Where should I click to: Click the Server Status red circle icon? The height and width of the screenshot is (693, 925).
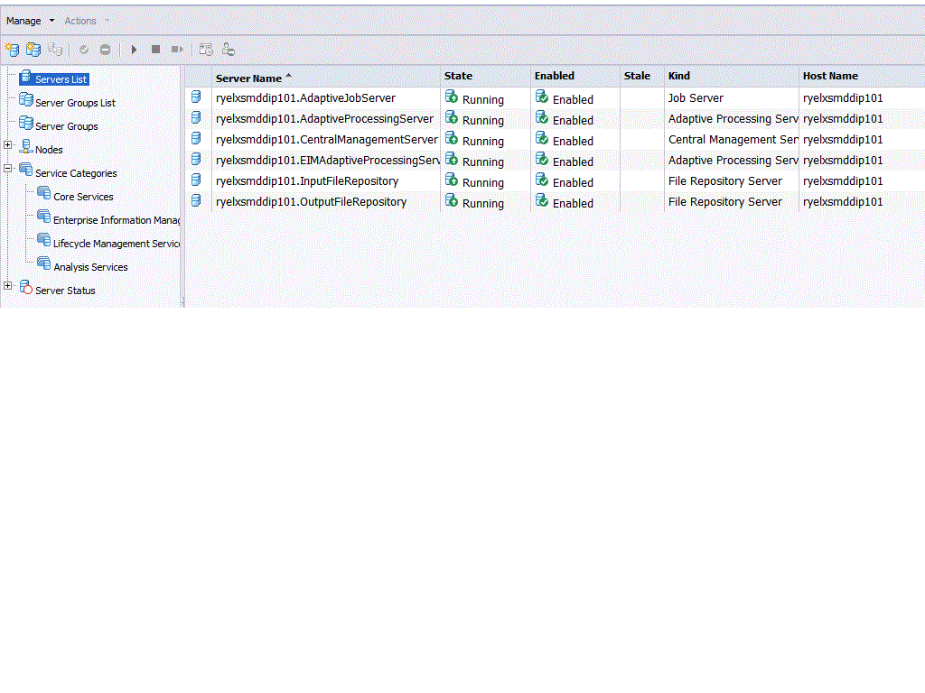click(x=26, y=287)
